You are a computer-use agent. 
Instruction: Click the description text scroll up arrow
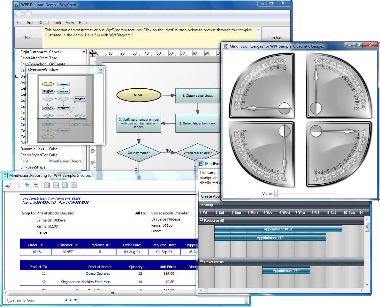click(258, 29)
